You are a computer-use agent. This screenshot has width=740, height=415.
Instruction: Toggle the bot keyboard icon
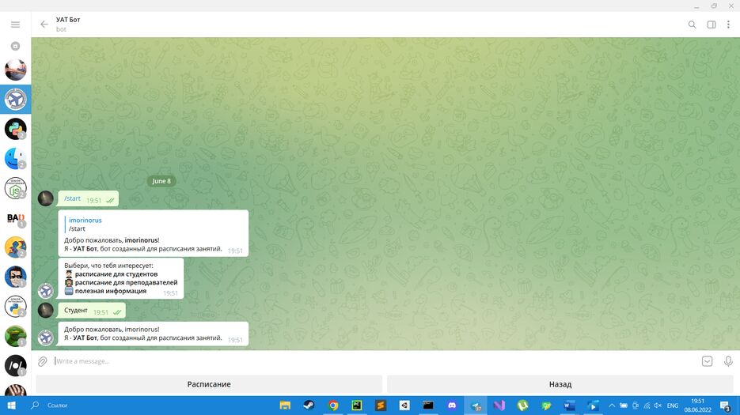coord(707,361)
